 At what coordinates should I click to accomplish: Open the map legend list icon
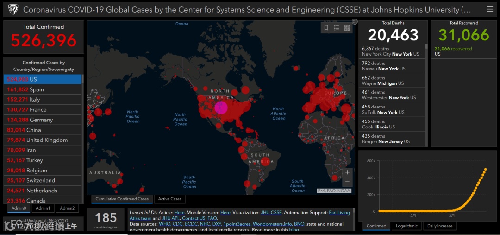[x=337, y=28]
